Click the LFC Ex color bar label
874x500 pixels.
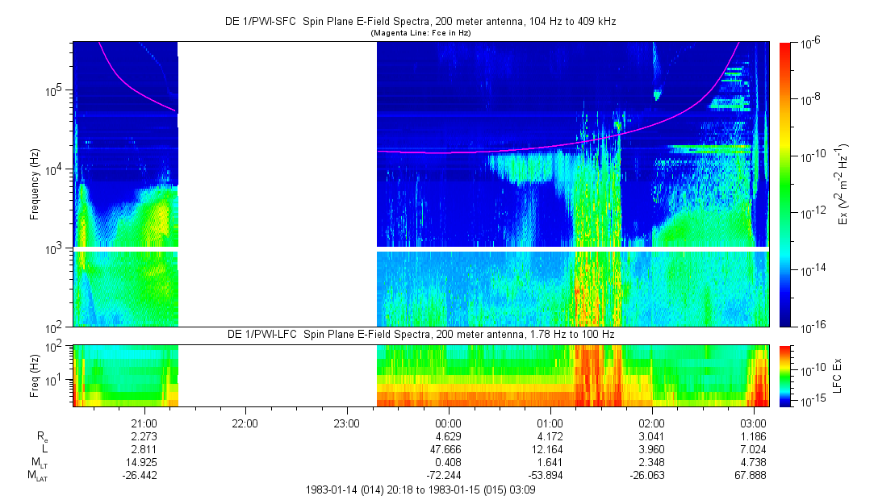(x=837, y=376)
